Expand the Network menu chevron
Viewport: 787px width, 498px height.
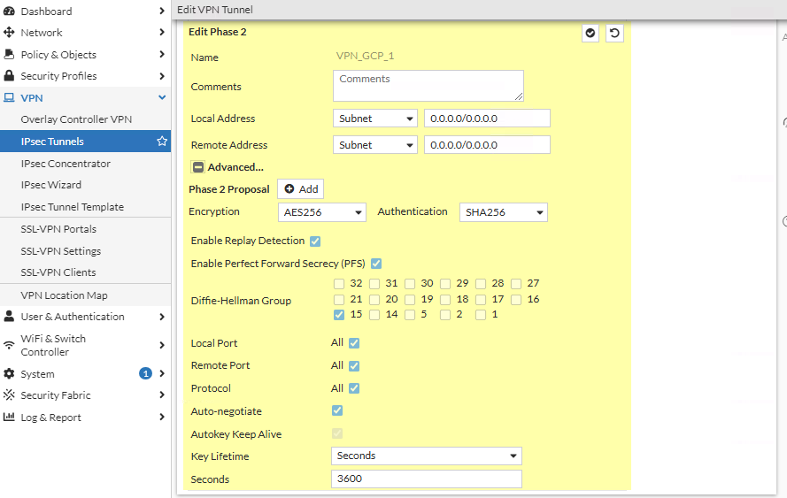pos(162,32)
